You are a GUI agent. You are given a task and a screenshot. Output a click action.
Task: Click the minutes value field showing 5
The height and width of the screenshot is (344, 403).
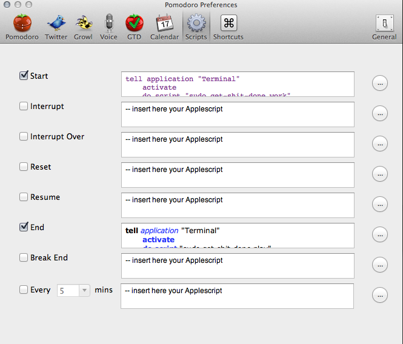point(68,290)
